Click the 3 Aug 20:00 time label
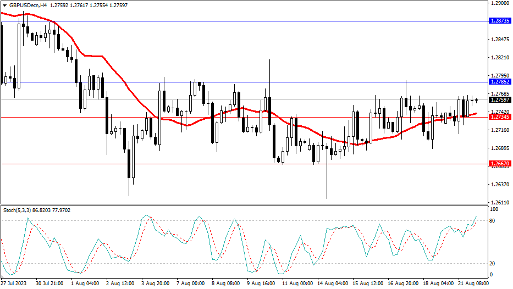The image size is (513, 289). (x=155, y=284)
